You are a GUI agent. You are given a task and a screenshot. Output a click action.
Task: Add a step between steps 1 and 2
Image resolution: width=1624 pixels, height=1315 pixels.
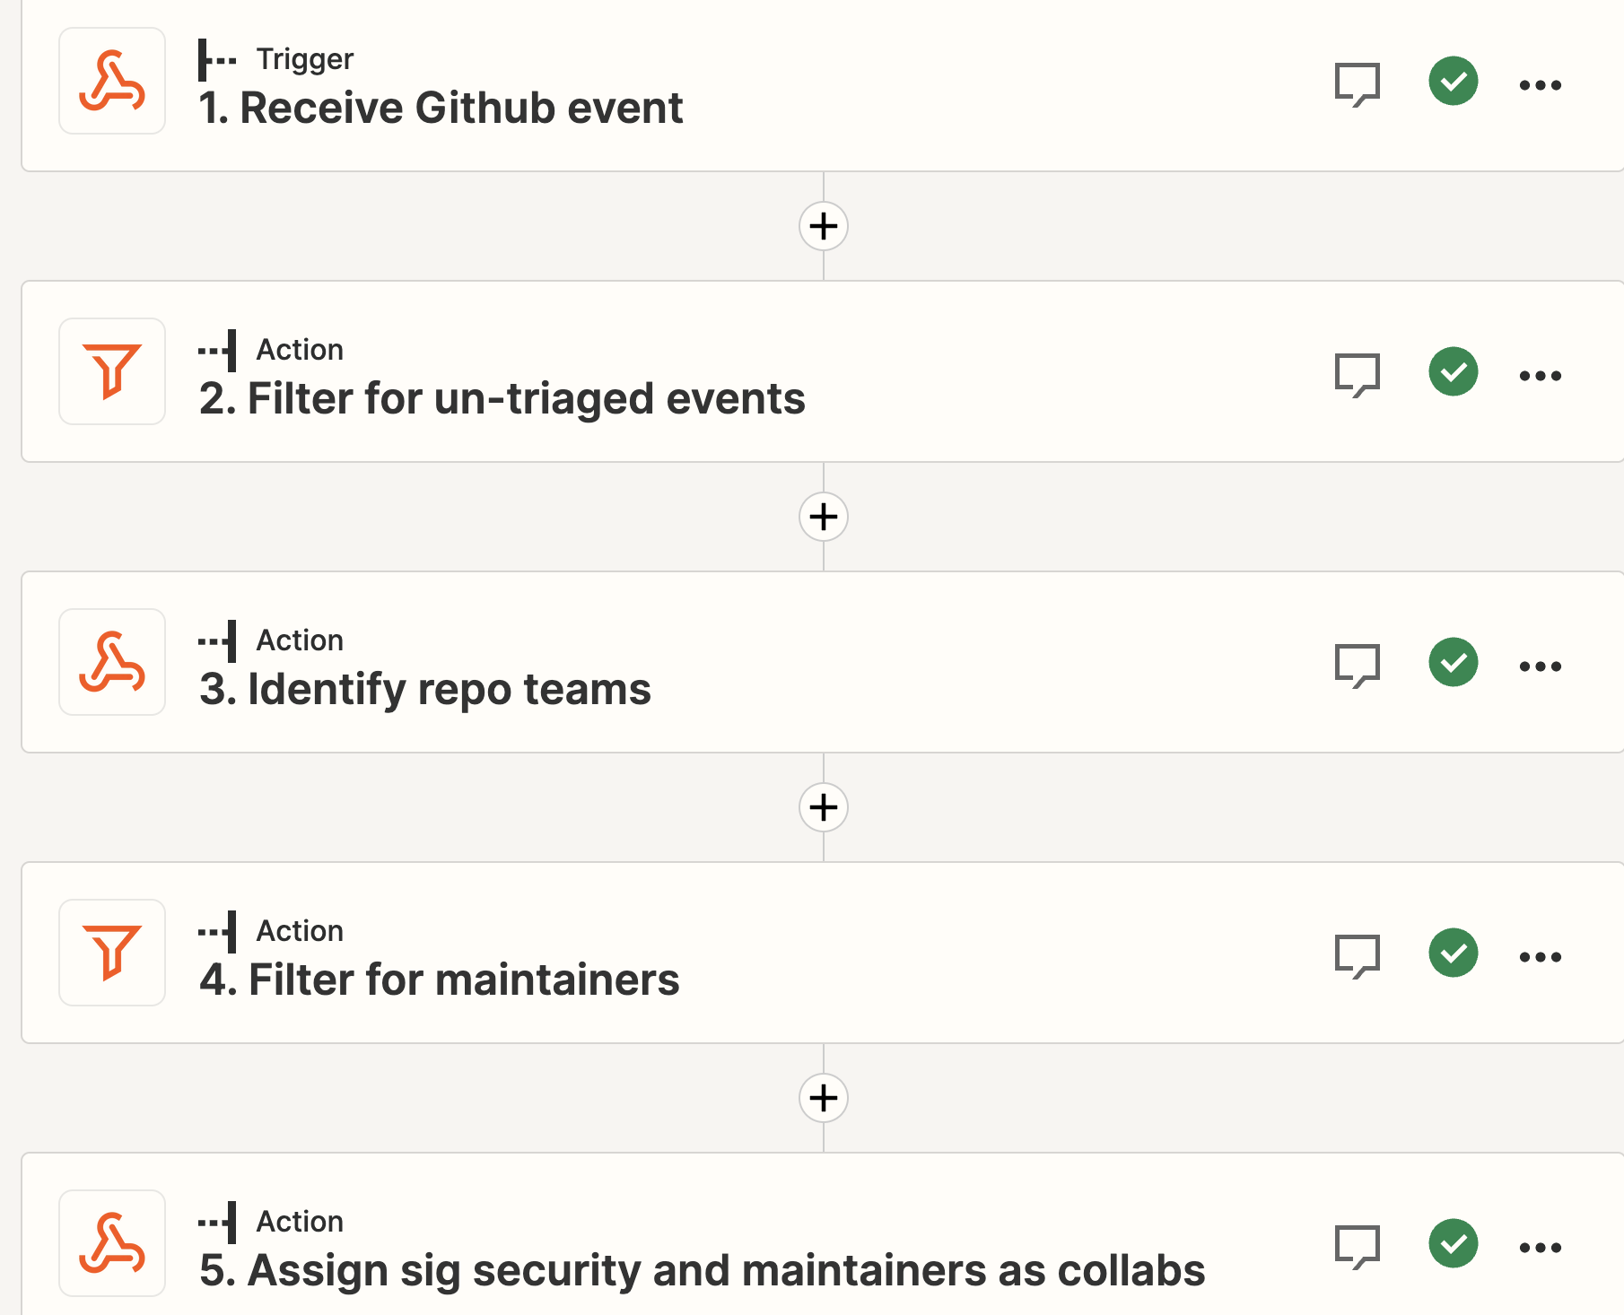823,226
